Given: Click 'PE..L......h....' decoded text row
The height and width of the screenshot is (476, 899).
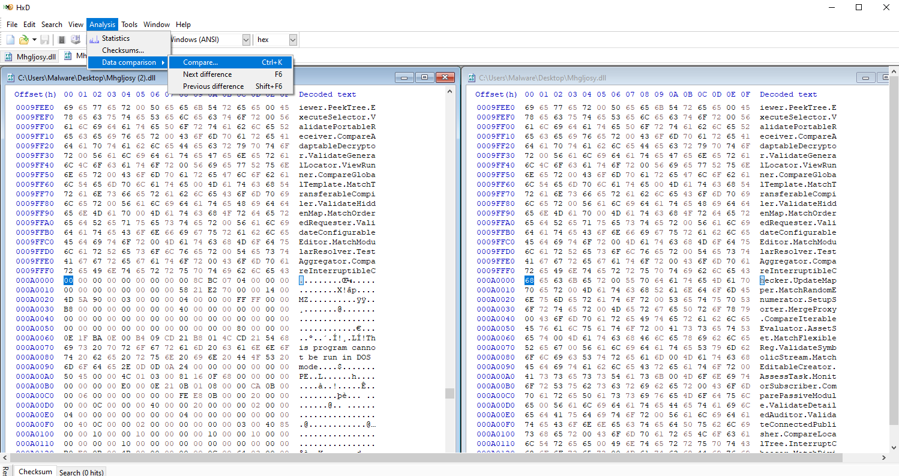Looking at the screenshot, I should tap(337, 376).
